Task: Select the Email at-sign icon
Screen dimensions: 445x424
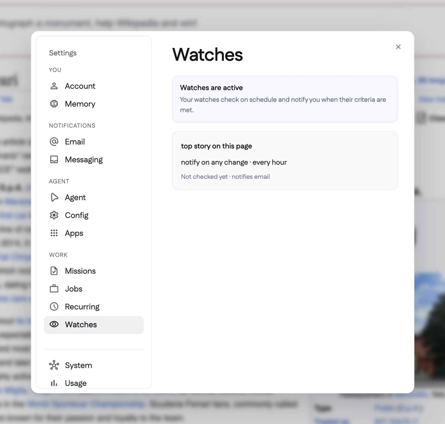Action: tap(54, 142)
